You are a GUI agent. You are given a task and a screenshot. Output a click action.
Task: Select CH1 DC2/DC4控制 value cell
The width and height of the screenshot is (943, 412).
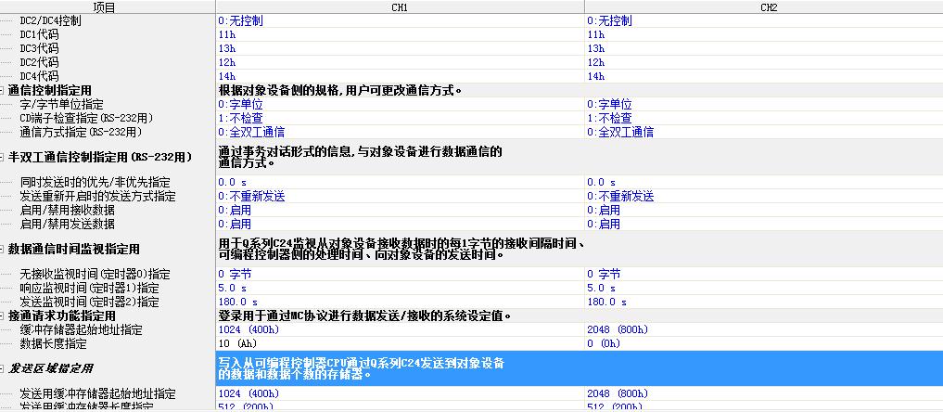click(399, 20)
